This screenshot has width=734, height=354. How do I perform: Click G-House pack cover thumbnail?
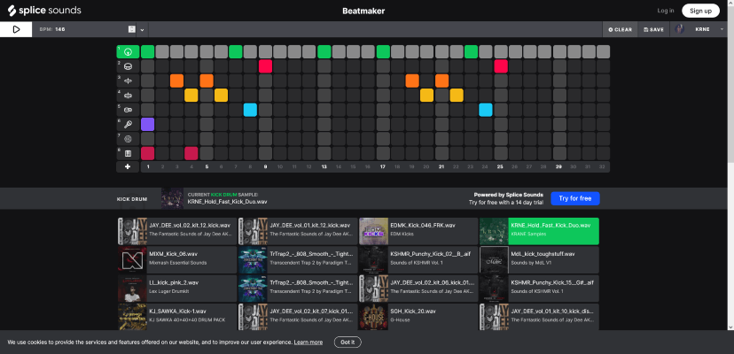coord(373,317)
